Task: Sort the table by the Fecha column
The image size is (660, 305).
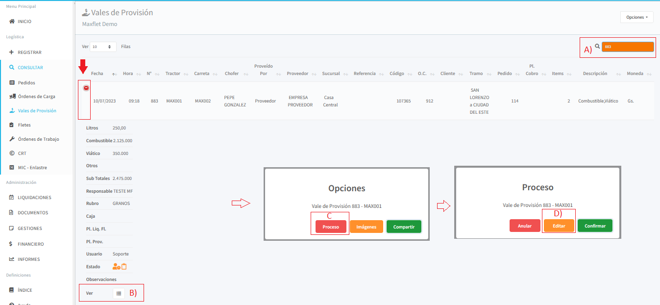Action: coord(98,74)
